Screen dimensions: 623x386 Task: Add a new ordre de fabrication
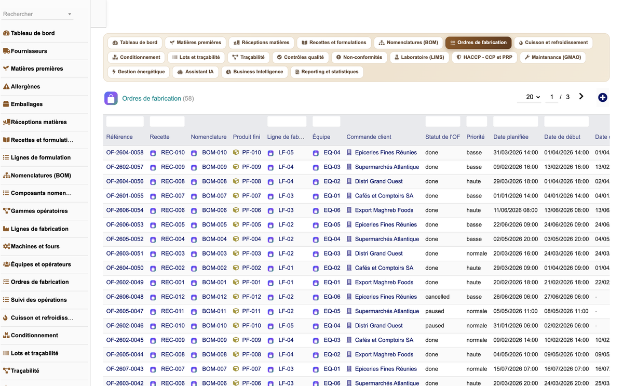click(602, 97)
